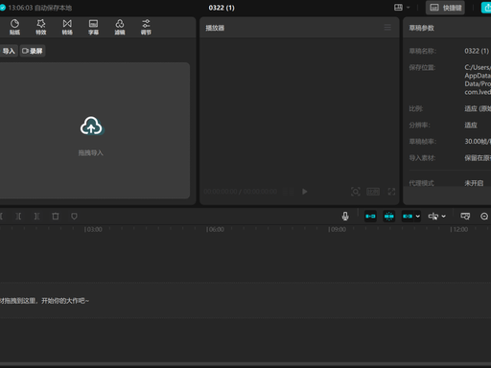The height and width of the screenshot is (368, 491).
Task: Click the player 比例 ratio button
Action: pos(373,192)
